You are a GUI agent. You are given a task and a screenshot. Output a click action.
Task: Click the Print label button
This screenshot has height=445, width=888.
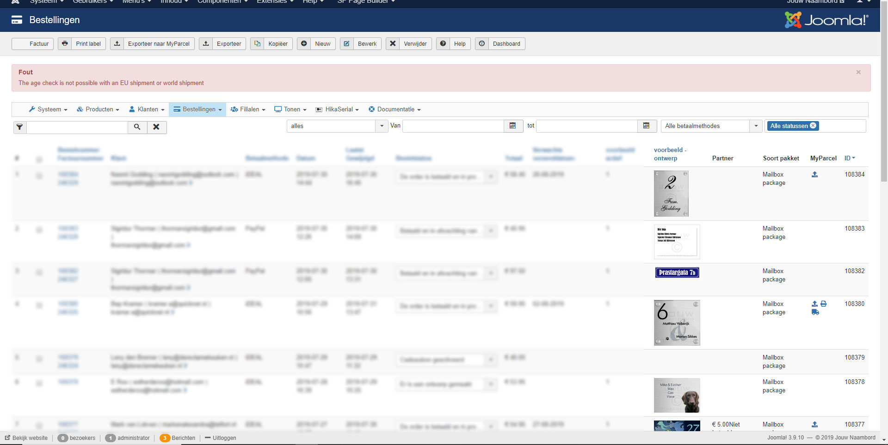[x=82, y=44]
